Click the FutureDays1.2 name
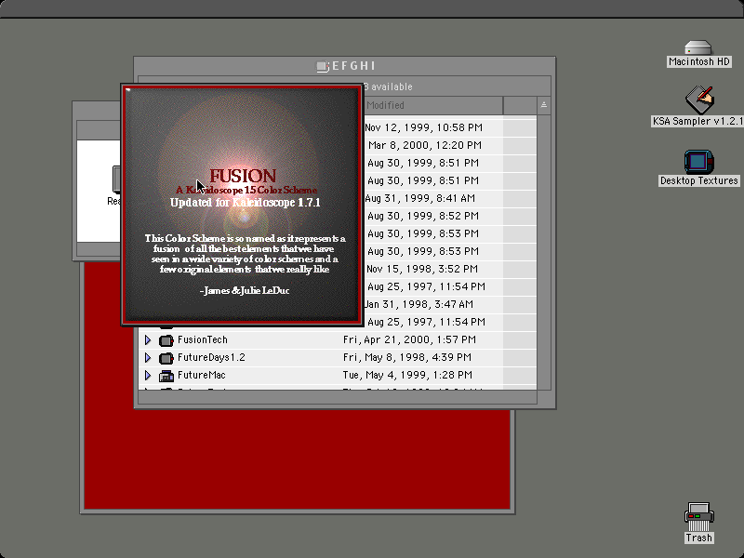The width and height of the screenshot is (744, 558). (211, 357)
